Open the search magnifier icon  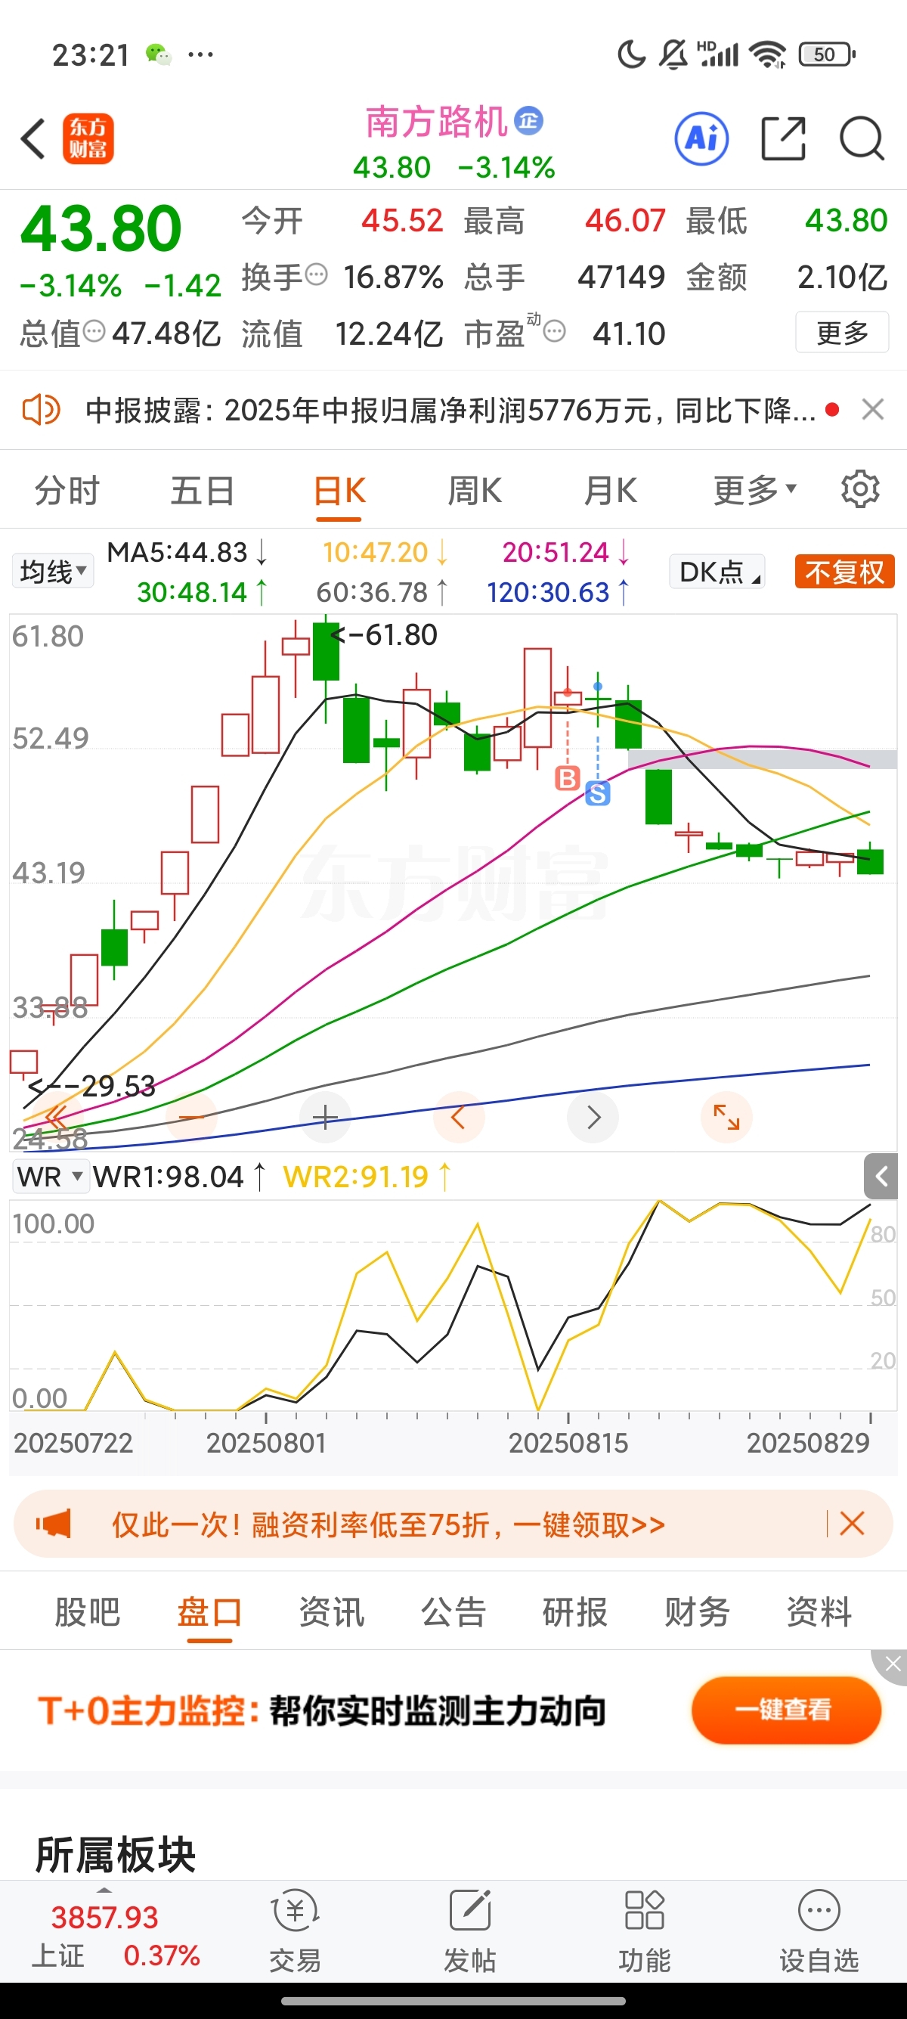point(862,138)
